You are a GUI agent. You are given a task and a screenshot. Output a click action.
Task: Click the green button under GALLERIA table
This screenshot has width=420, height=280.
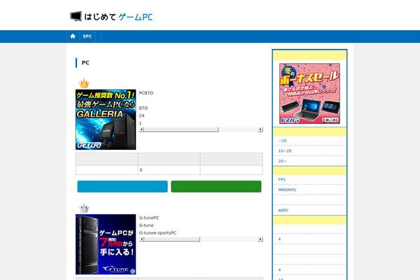click(216, 186)
